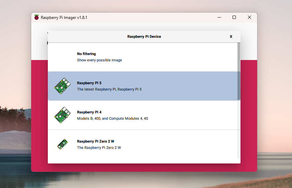Close the Raspberry Pi Device dialog
Image resolution: width=292 pixels, height=188 pixels.
coord(231,36)
